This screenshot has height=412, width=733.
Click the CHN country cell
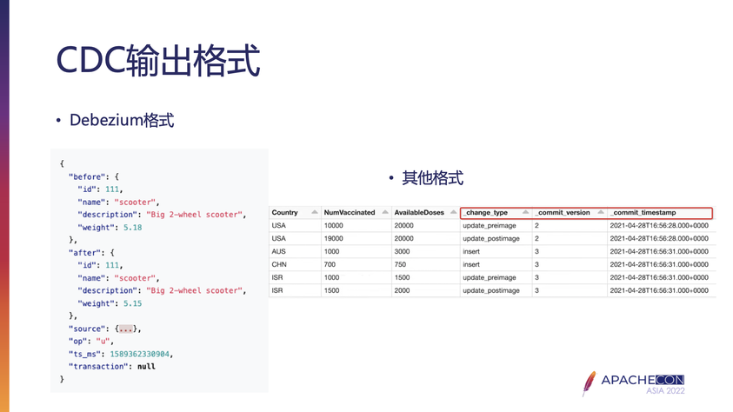point(279,265)
